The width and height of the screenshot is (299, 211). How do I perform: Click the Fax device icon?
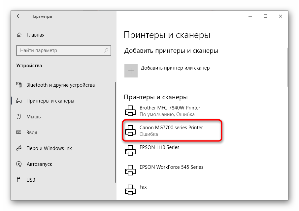(x=130, y=190)
